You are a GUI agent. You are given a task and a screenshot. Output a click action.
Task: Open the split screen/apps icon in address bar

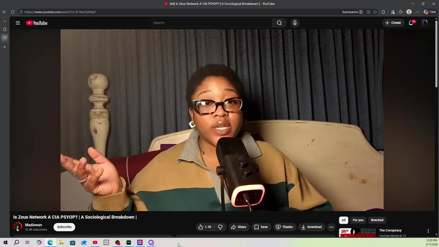[x=368, y=12]
